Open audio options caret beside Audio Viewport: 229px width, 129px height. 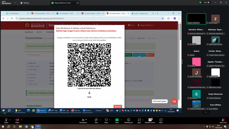(x=10, y=120)
